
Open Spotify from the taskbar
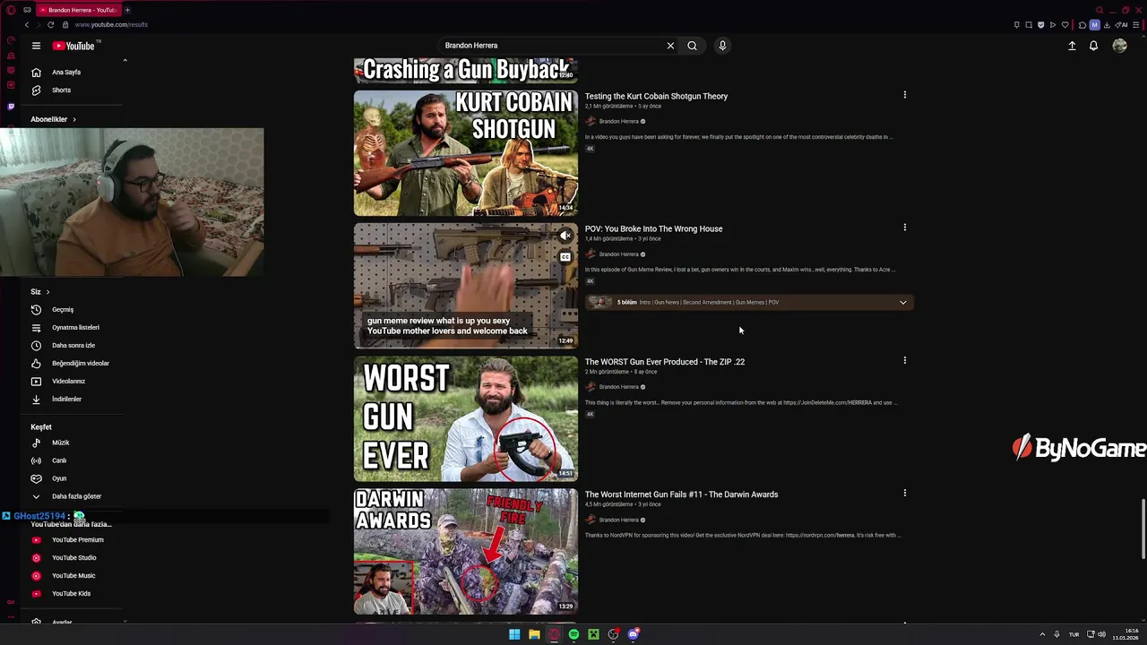pos(573,634)
